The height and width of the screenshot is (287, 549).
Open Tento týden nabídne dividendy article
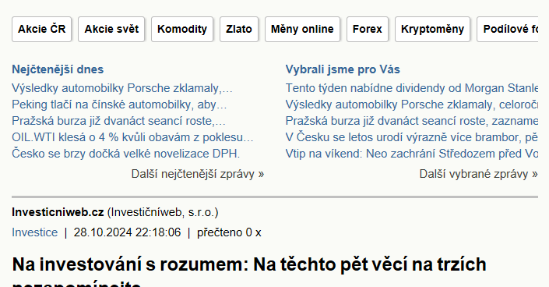click(412, 88)
